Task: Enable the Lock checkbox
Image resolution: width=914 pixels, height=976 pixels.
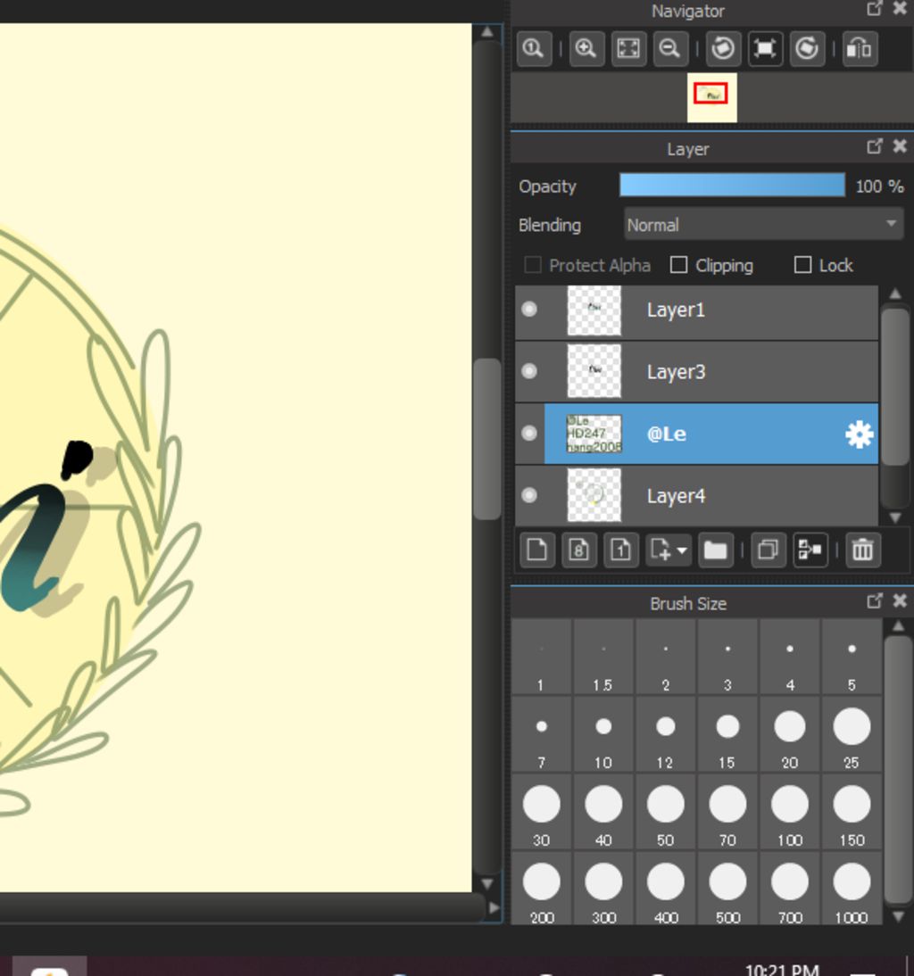Action: click(x=803, y=265)
